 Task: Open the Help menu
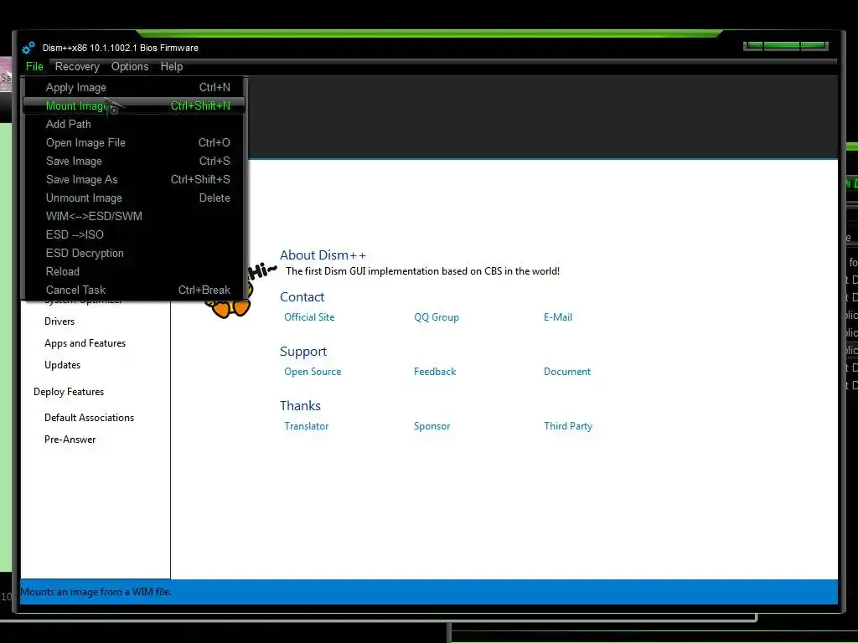point(171,67)
